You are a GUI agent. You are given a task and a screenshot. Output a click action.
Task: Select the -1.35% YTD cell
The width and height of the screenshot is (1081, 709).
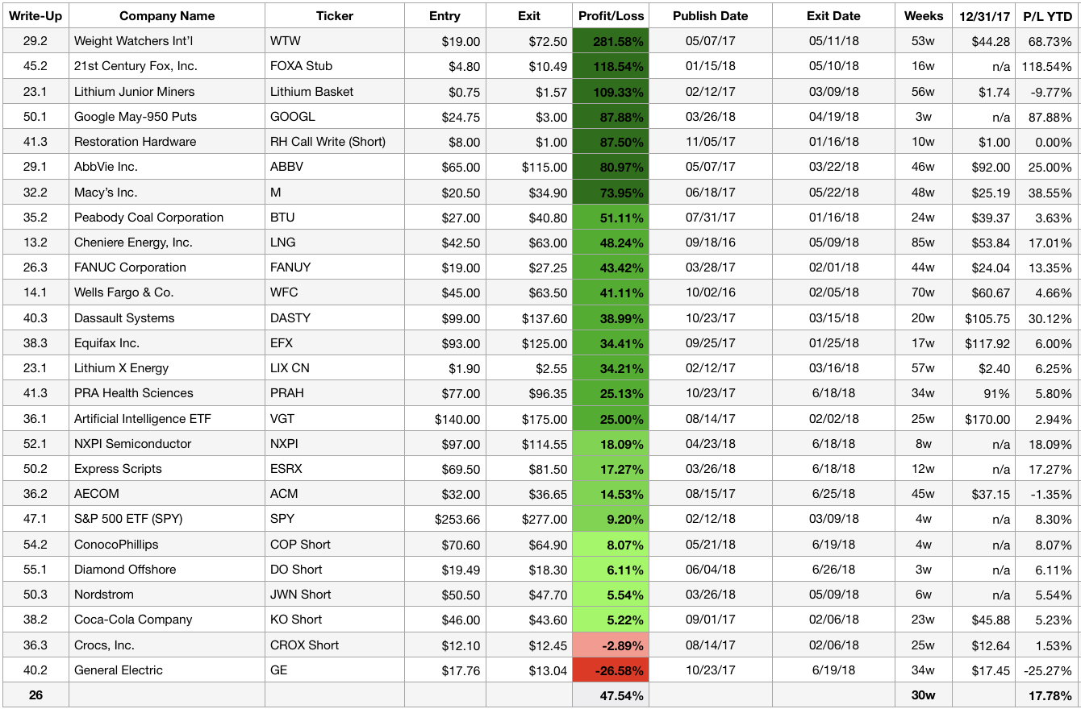(x=1047, y=494)
